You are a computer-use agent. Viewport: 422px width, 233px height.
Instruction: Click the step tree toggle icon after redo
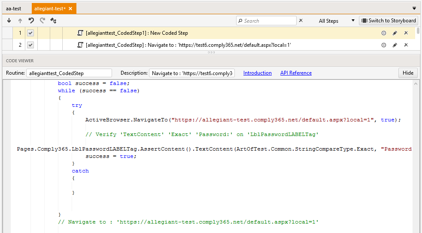(54, 21)
